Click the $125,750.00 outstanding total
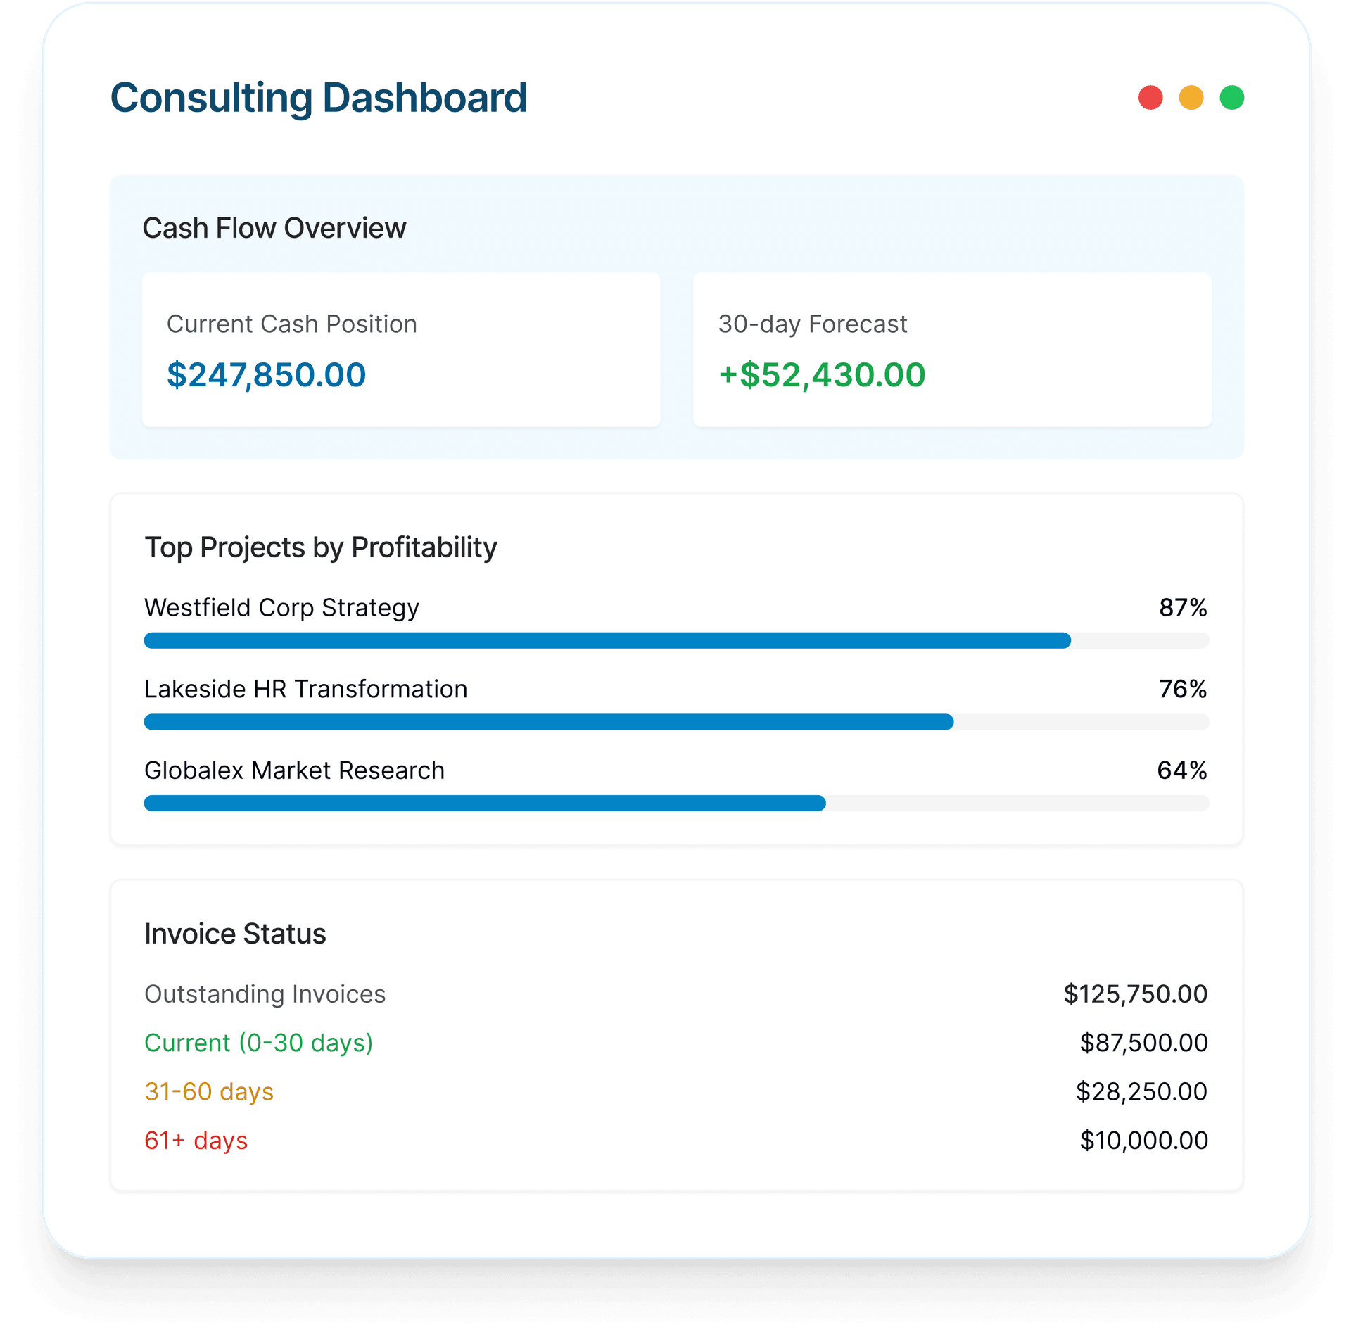 [x=1135, y=994]
